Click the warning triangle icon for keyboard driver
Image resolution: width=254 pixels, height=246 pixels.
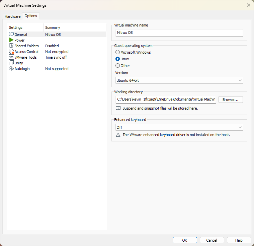coord(118,135)
